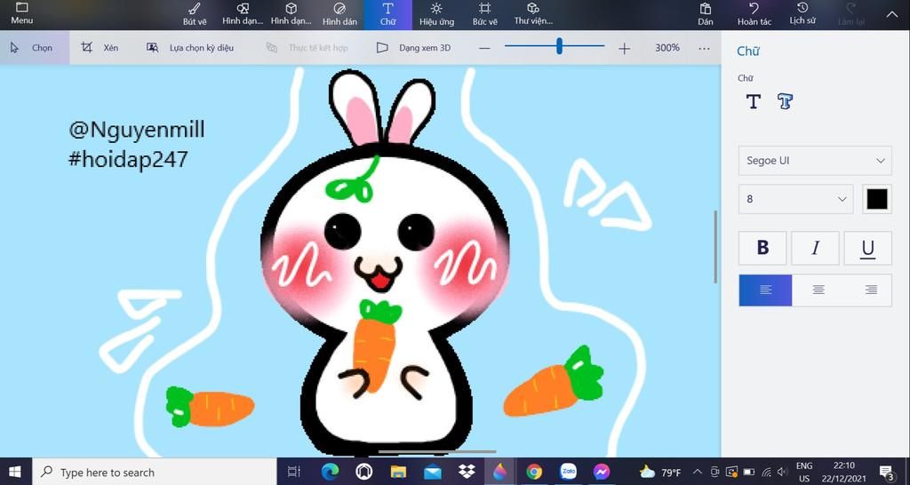Open the 2D shapes tool (first Hình dạn...)

(243, 14)
